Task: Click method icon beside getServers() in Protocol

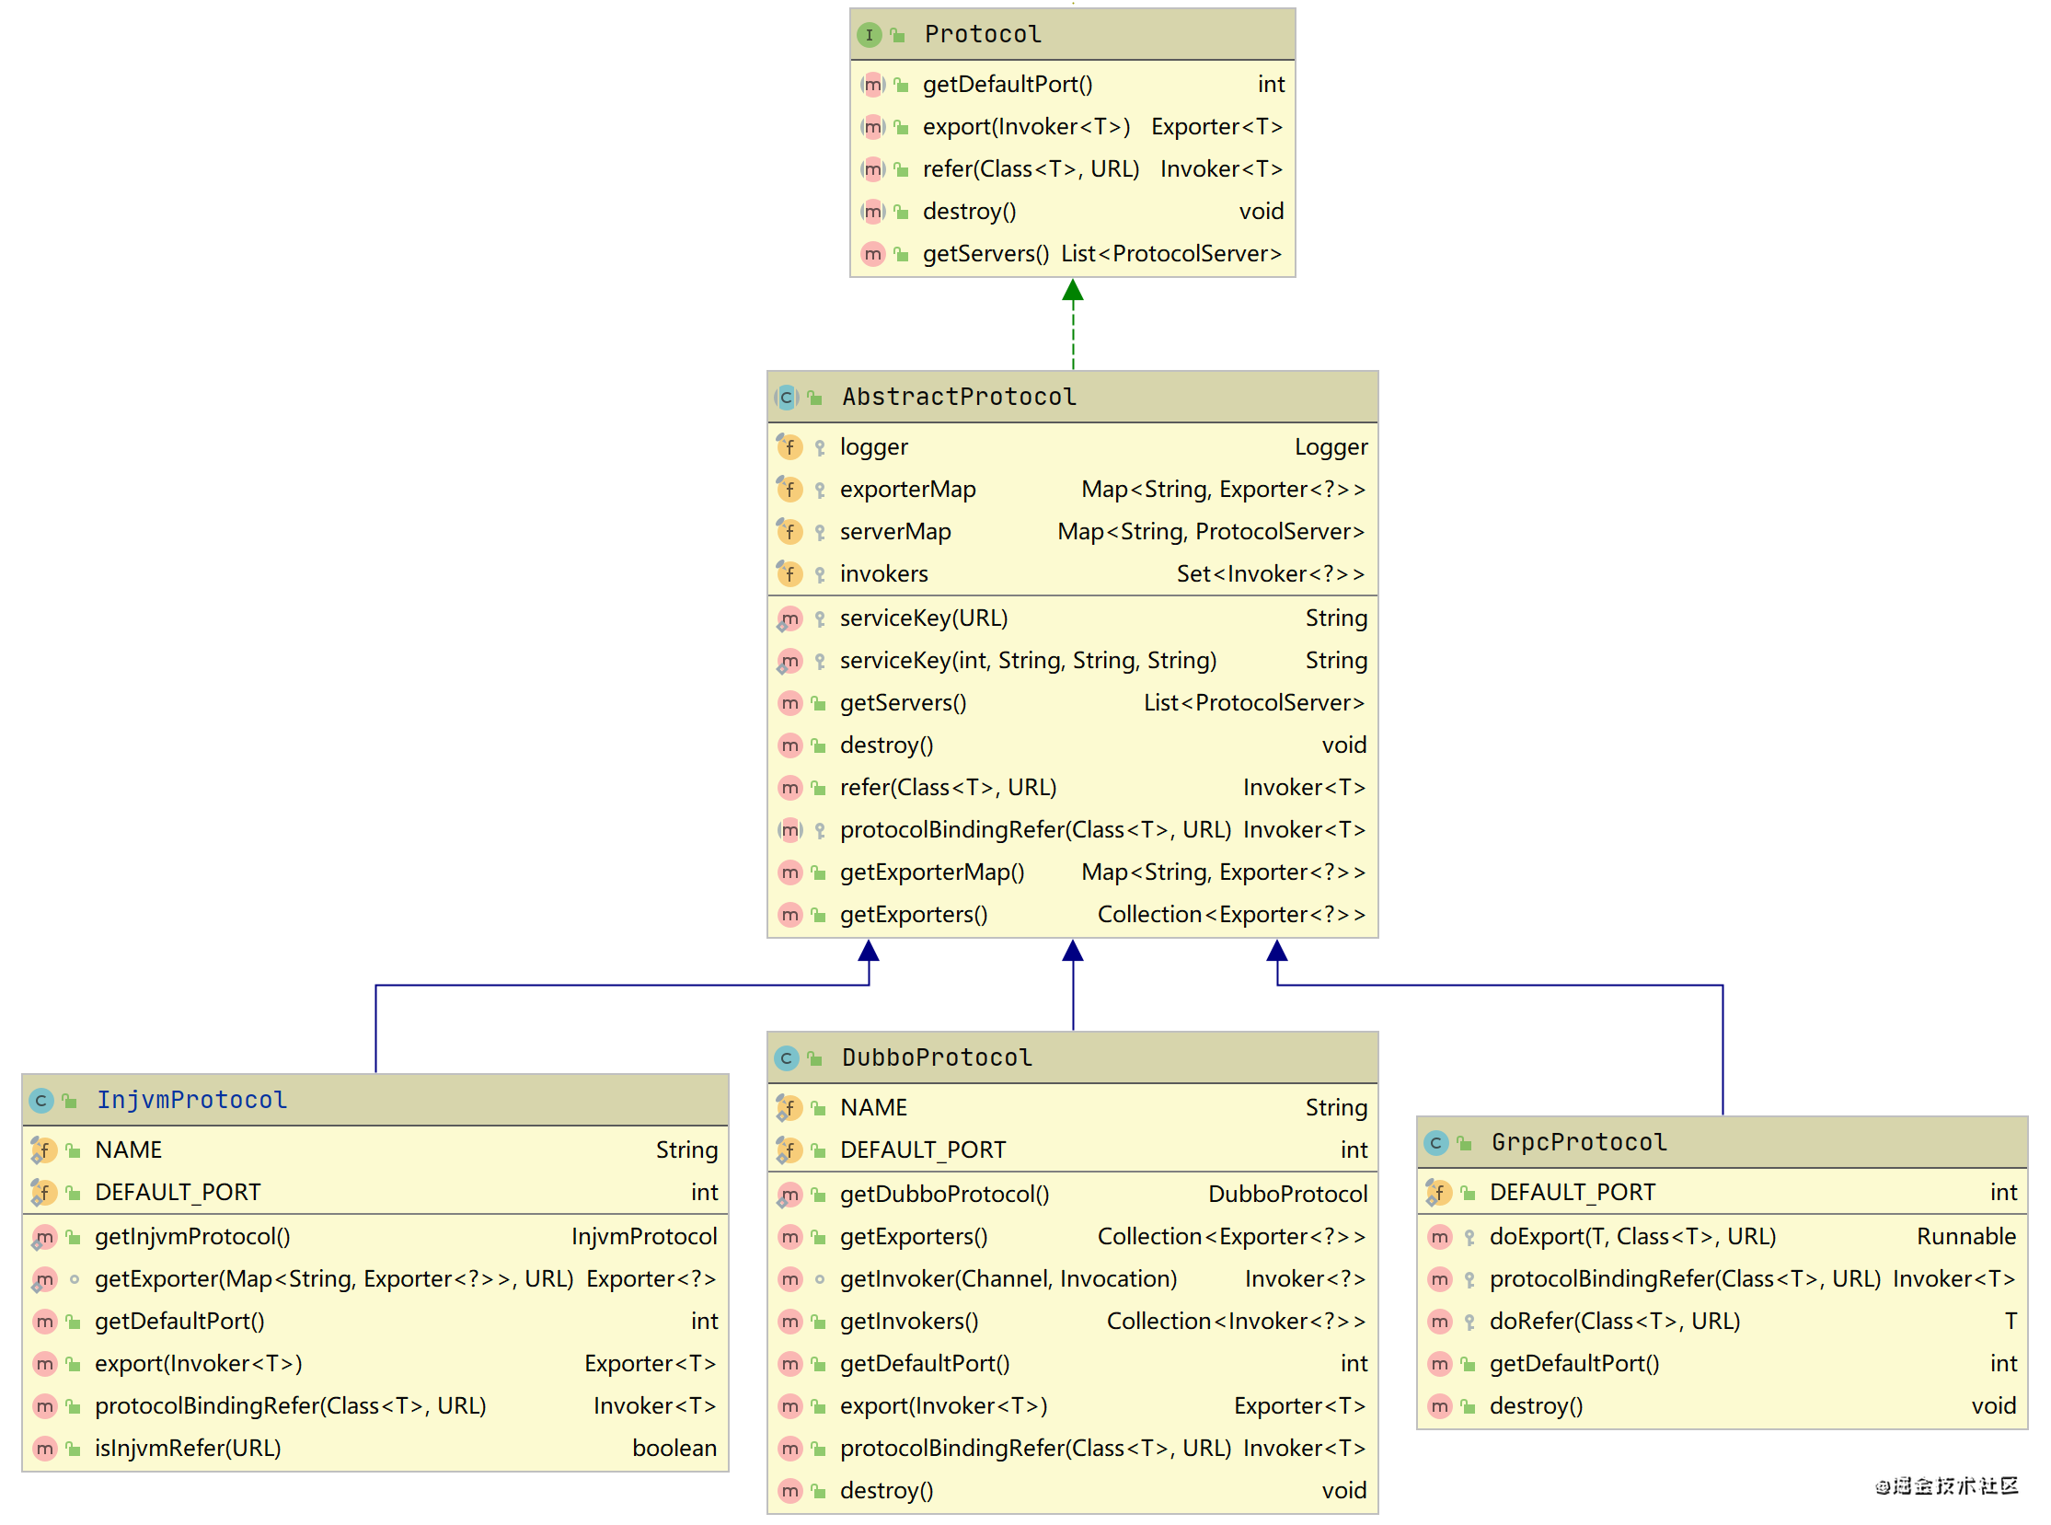Action: (x=872, y=254)
